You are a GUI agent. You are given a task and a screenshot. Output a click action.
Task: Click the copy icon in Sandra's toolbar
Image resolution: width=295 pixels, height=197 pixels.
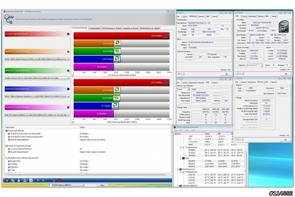pos(13,180)
